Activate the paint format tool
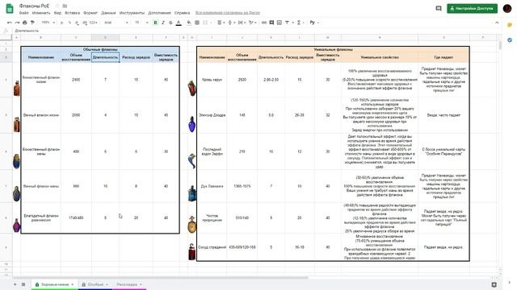 (32, 23)
